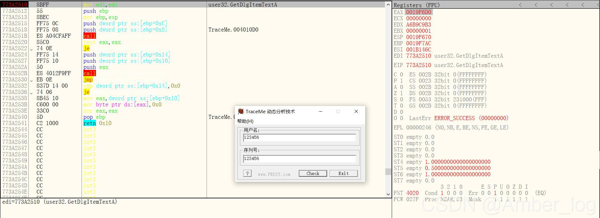
Task: Select the FS segment register 0053
Action: pyautogui.click(x=425, y=99)
